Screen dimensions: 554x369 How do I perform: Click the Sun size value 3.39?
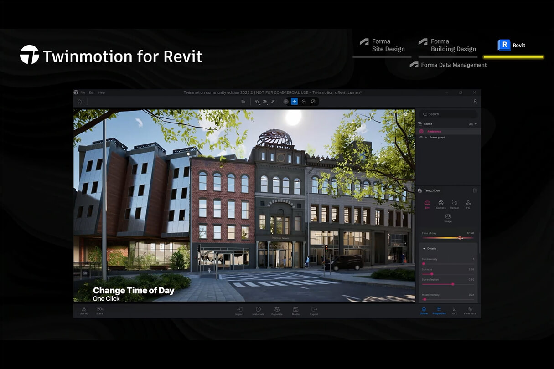(471, 269)
